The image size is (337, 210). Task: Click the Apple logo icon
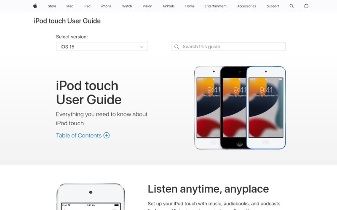[35, 6]
